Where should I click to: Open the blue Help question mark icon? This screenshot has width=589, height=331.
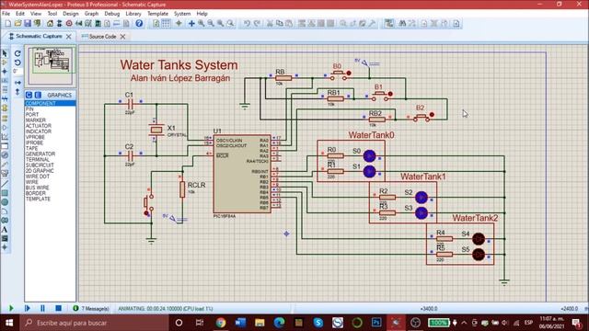139,23
